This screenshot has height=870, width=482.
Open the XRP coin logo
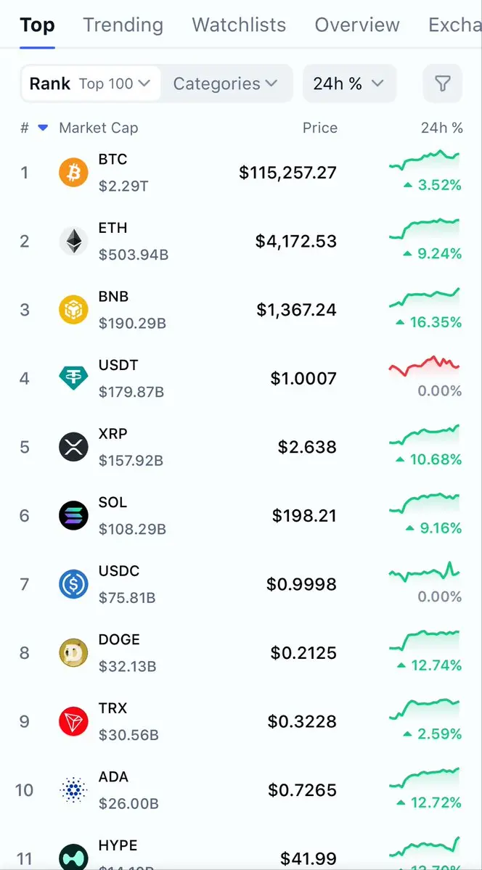pos(73,447)
